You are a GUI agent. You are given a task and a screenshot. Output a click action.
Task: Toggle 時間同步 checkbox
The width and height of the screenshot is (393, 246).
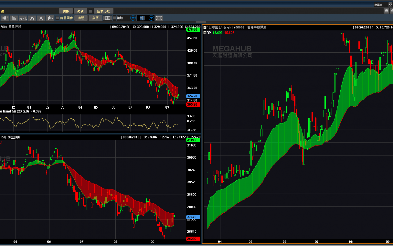coord(57,18)
